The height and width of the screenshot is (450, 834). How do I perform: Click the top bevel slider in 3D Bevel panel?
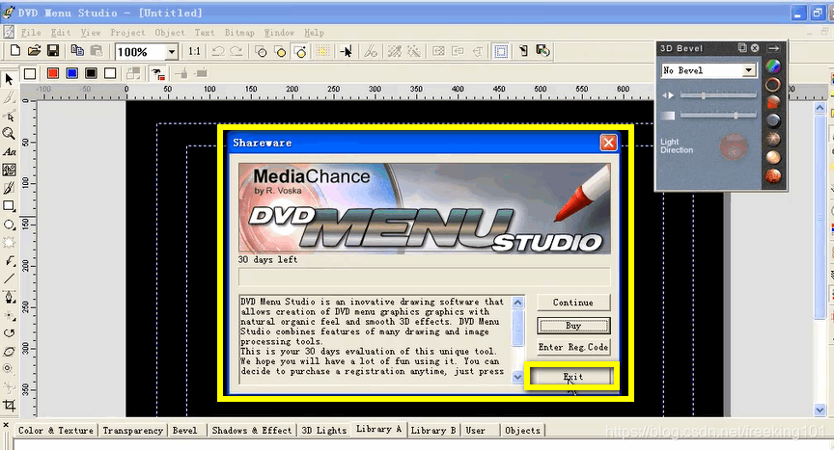(x=718, y=95)
